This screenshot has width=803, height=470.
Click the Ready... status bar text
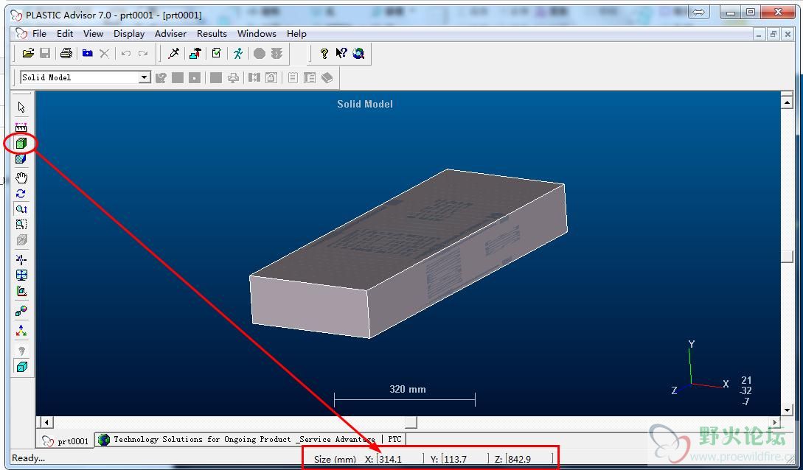[28, 458]
